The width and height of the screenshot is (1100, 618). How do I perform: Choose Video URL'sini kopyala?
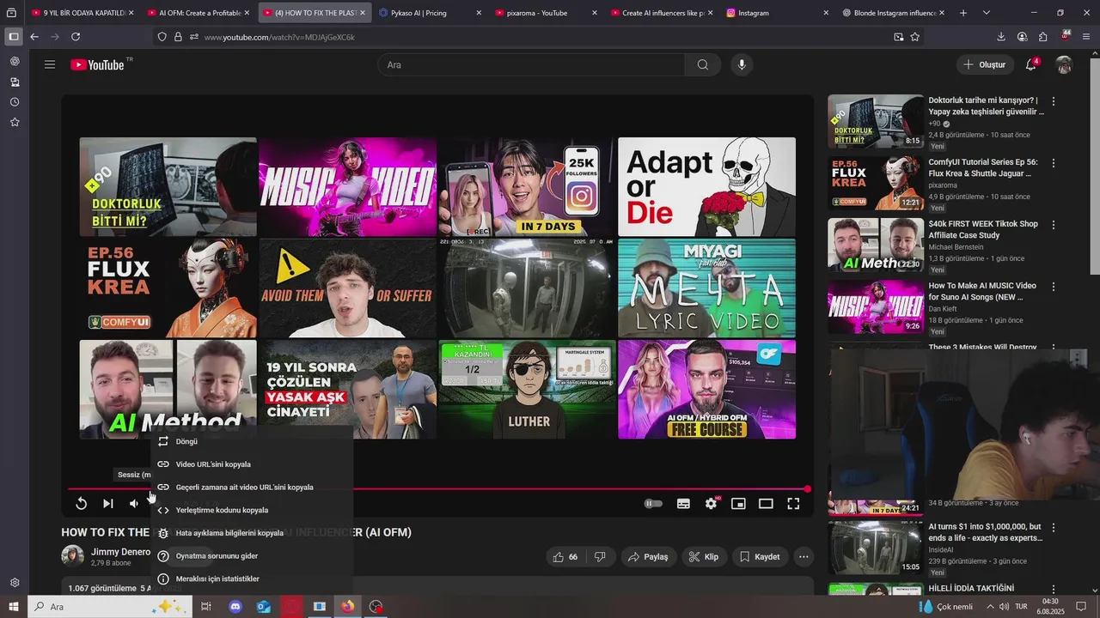(x=252, y=464)
